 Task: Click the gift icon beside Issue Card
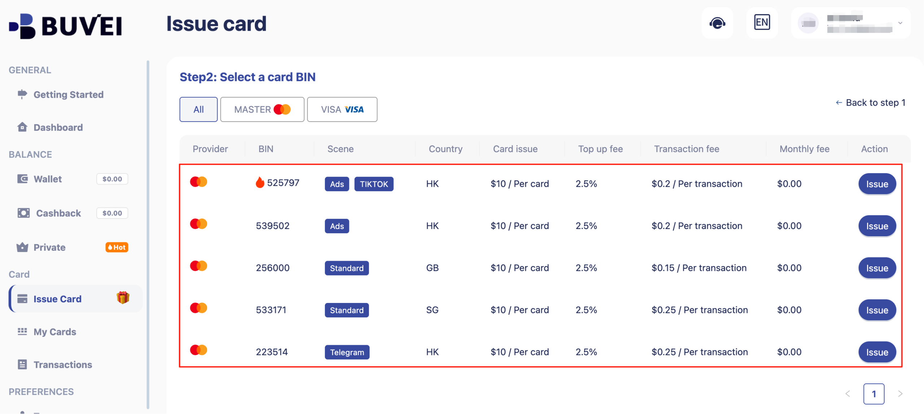pos(123,298)
